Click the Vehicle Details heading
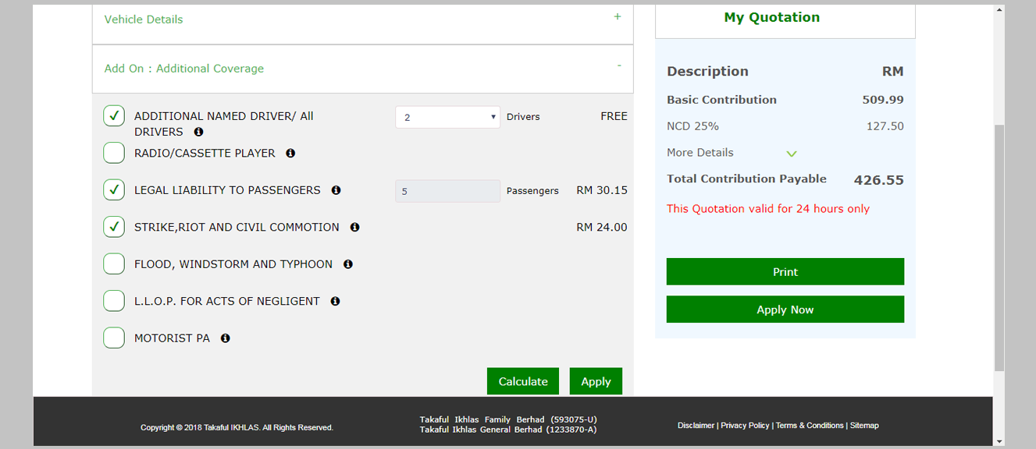 (144, 19)
